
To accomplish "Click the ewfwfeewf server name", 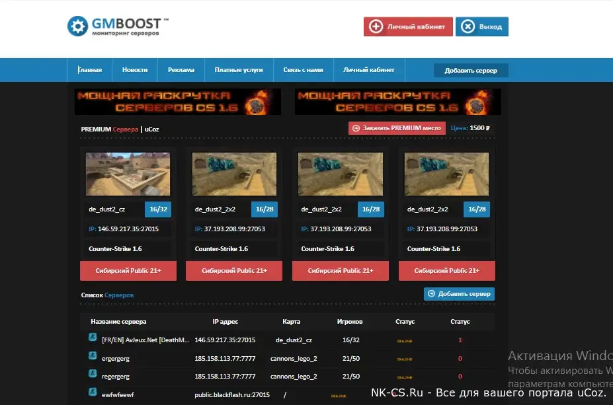I will click(118, 395).
